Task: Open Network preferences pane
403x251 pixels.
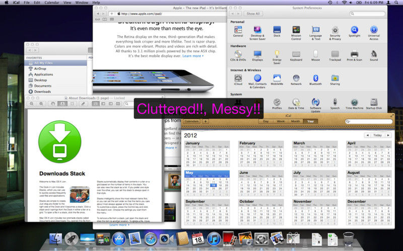Action: tap(296, 80)
